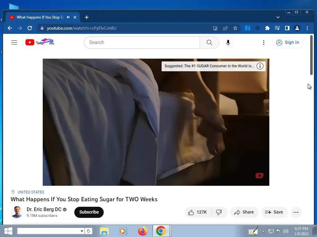317x237 pixels.
Task: Bookmark this tab with star icon
Action: 235,28
